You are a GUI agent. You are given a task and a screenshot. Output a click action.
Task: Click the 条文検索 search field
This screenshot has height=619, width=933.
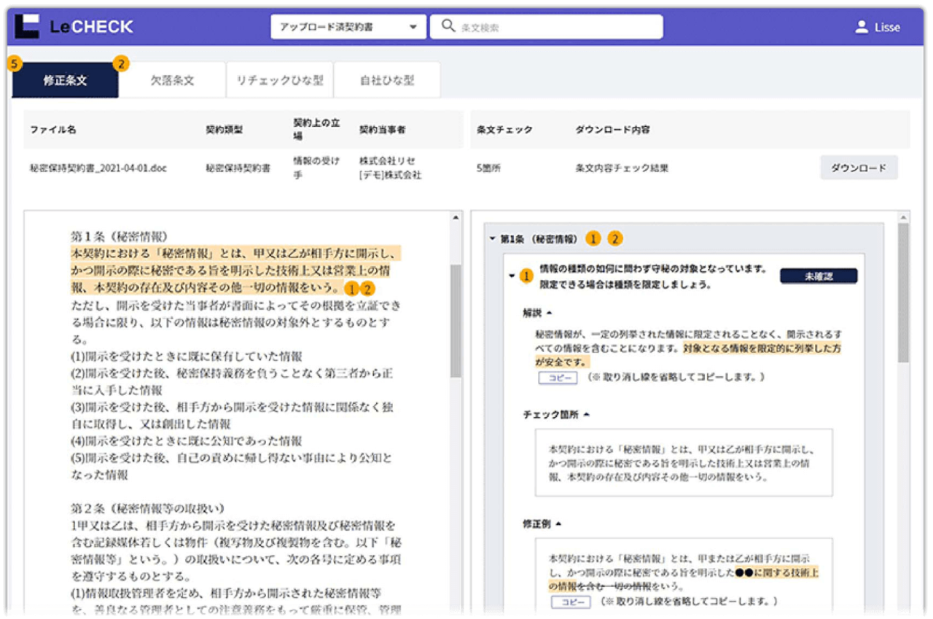click(554, 27)
